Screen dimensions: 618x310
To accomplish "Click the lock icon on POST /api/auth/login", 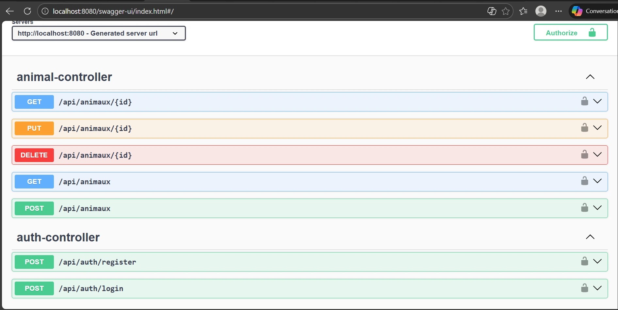I will pos(584,288).
